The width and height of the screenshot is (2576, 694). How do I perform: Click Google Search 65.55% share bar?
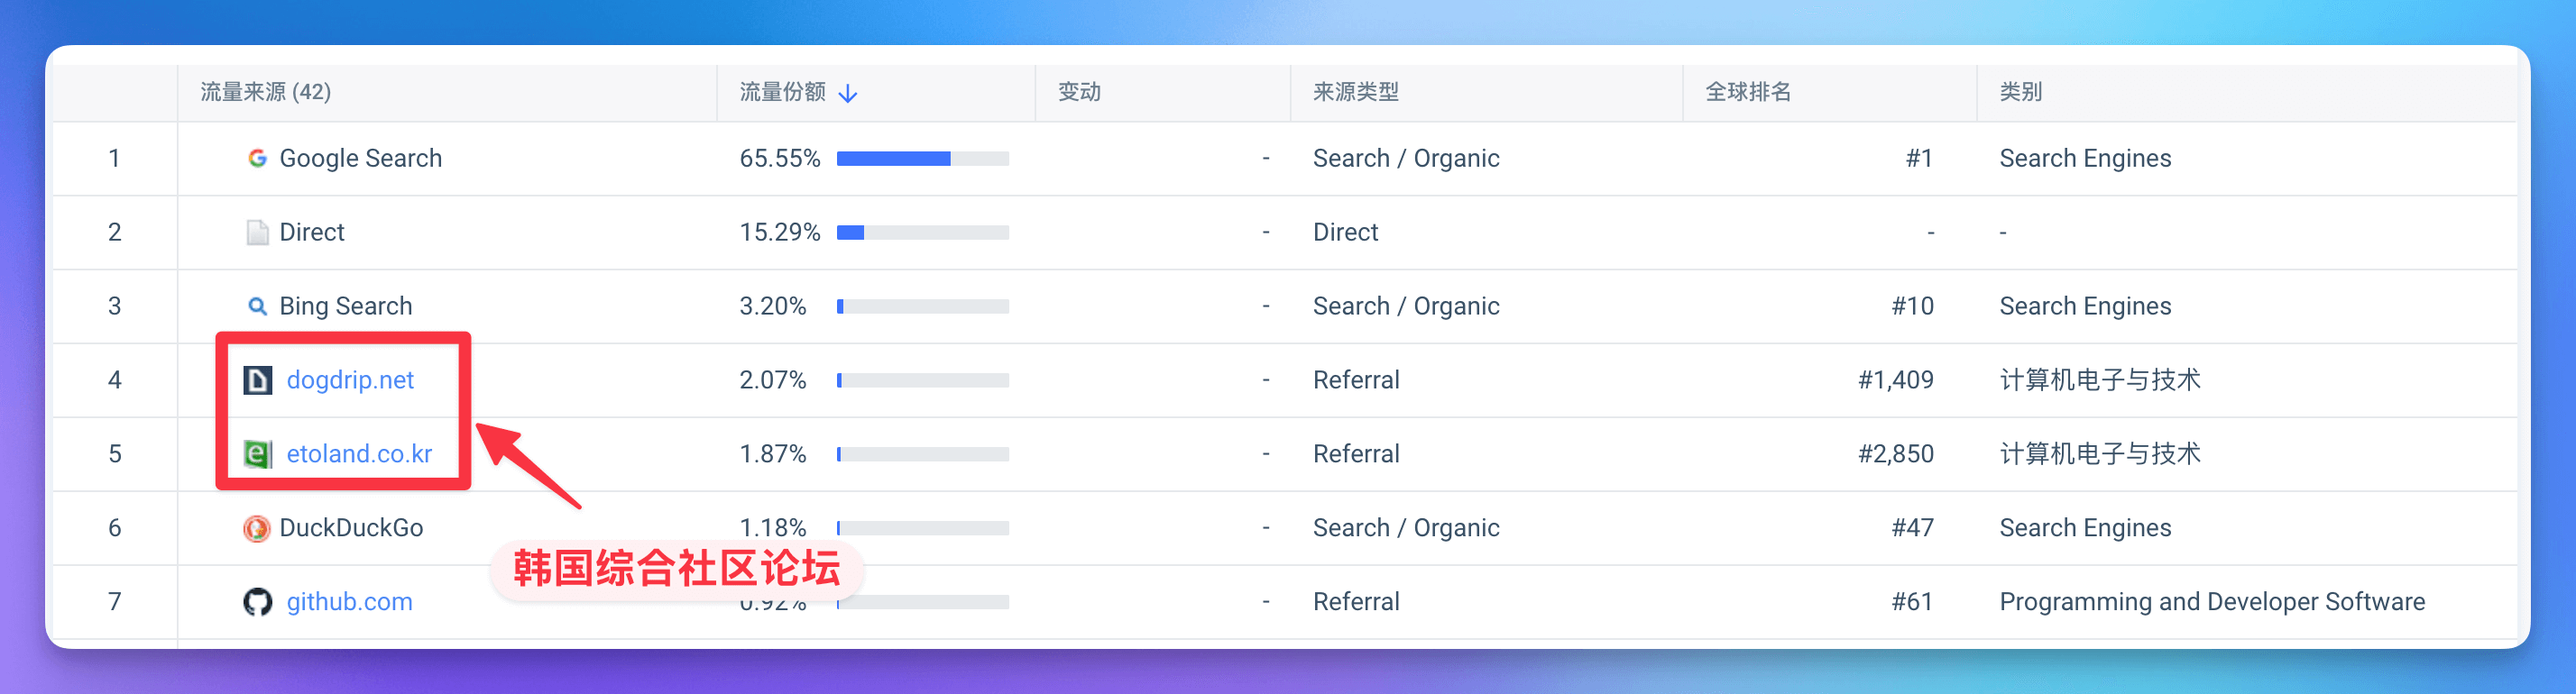coord(922,159)
